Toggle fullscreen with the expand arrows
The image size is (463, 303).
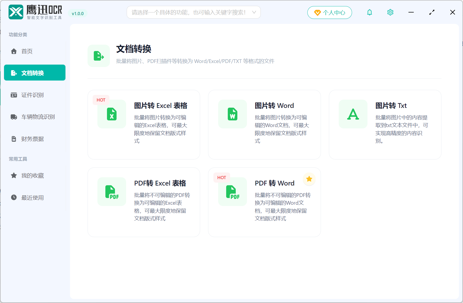432,12
